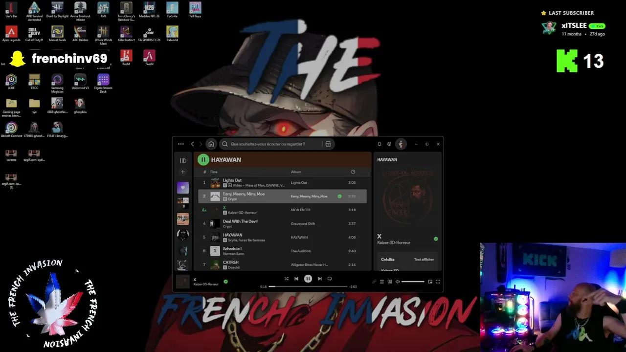Image resolution: width=626 pixels, height=352 pixels.
Task: Open the FiveM desktop shortcut
Action: pyautogui.click(x=149, y=58)
